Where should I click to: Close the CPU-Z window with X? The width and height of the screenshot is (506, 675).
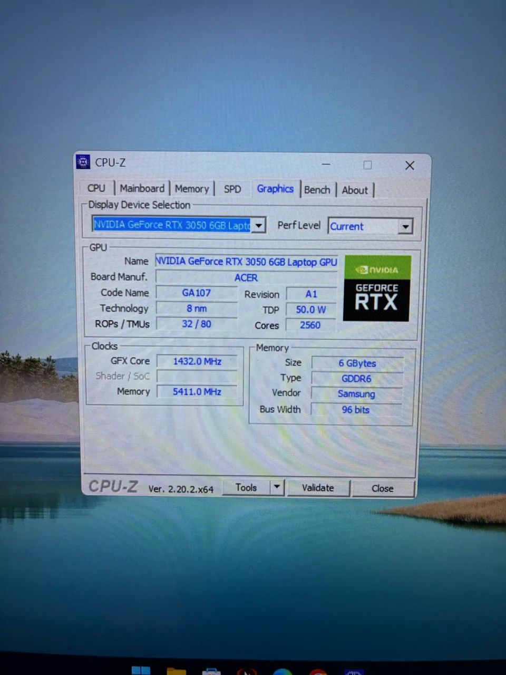[x=410, y=166]
